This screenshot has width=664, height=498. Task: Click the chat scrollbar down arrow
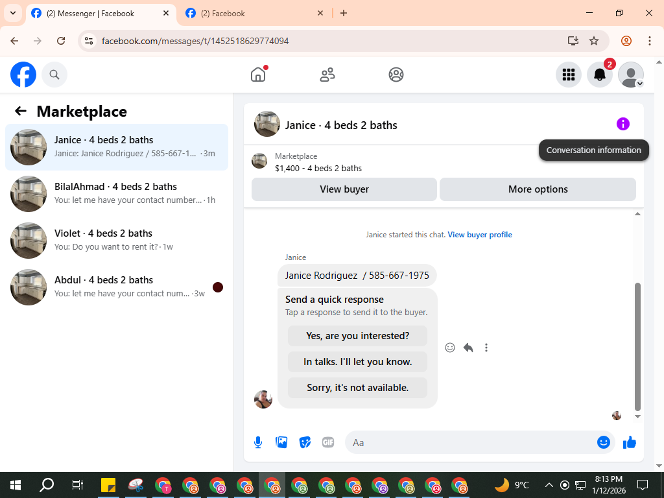637,416
